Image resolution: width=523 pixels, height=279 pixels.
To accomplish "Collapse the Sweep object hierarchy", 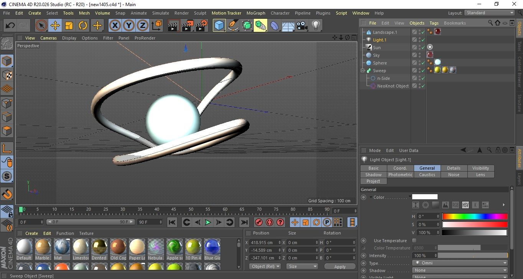I will [362, 71].
